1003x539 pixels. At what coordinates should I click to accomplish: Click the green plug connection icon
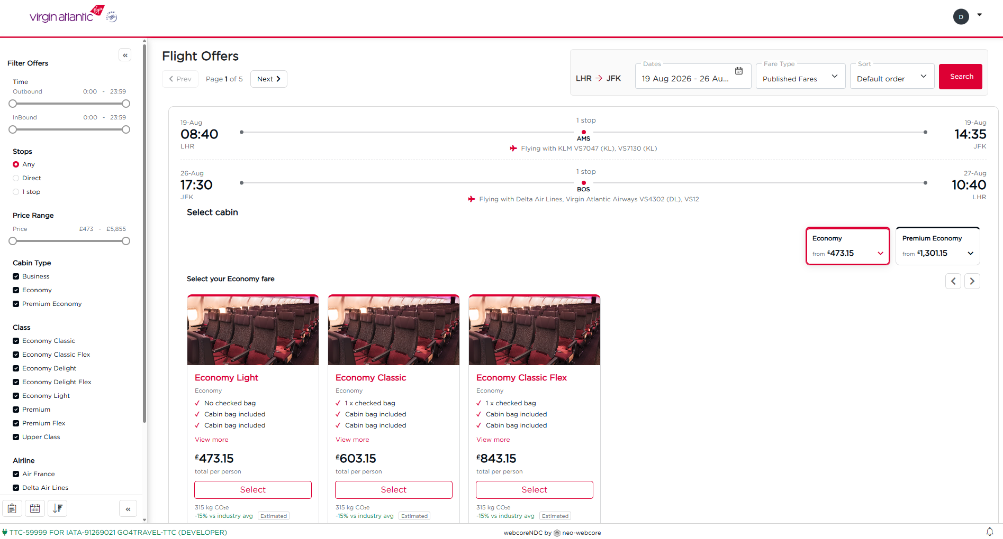pos(5,532)
